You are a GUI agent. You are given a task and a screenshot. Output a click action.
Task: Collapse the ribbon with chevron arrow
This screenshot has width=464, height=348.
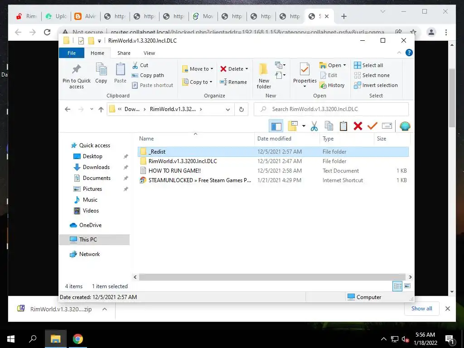coord(399,53)
